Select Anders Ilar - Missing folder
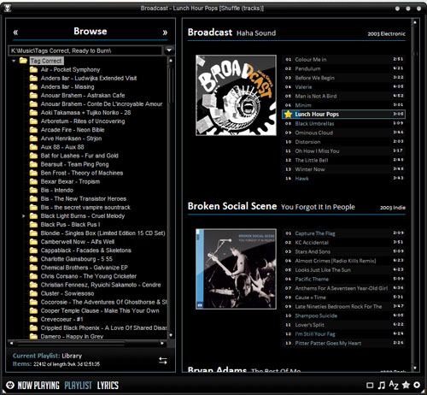Image resolution: width=427 pixels, height=395 pixels. tap(67, 86)
